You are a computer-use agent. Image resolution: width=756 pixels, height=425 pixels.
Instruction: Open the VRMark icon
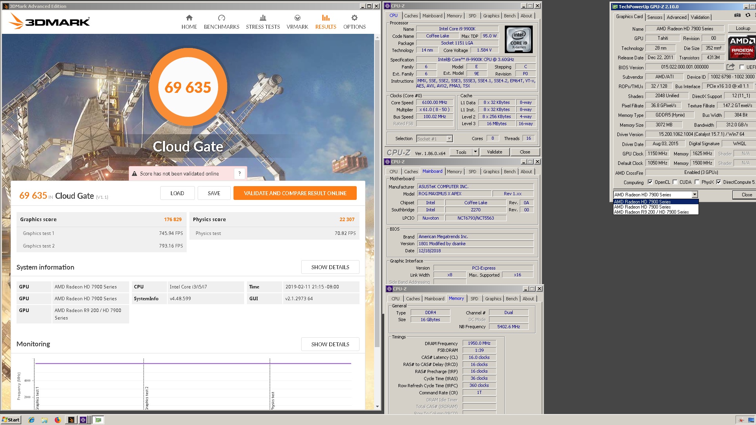pyautogui.click(x=297, y=18)
